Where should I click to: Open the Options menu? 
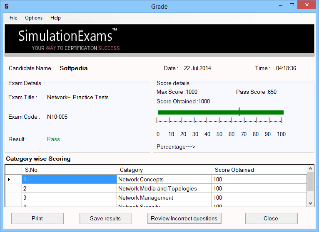point(34,18)
